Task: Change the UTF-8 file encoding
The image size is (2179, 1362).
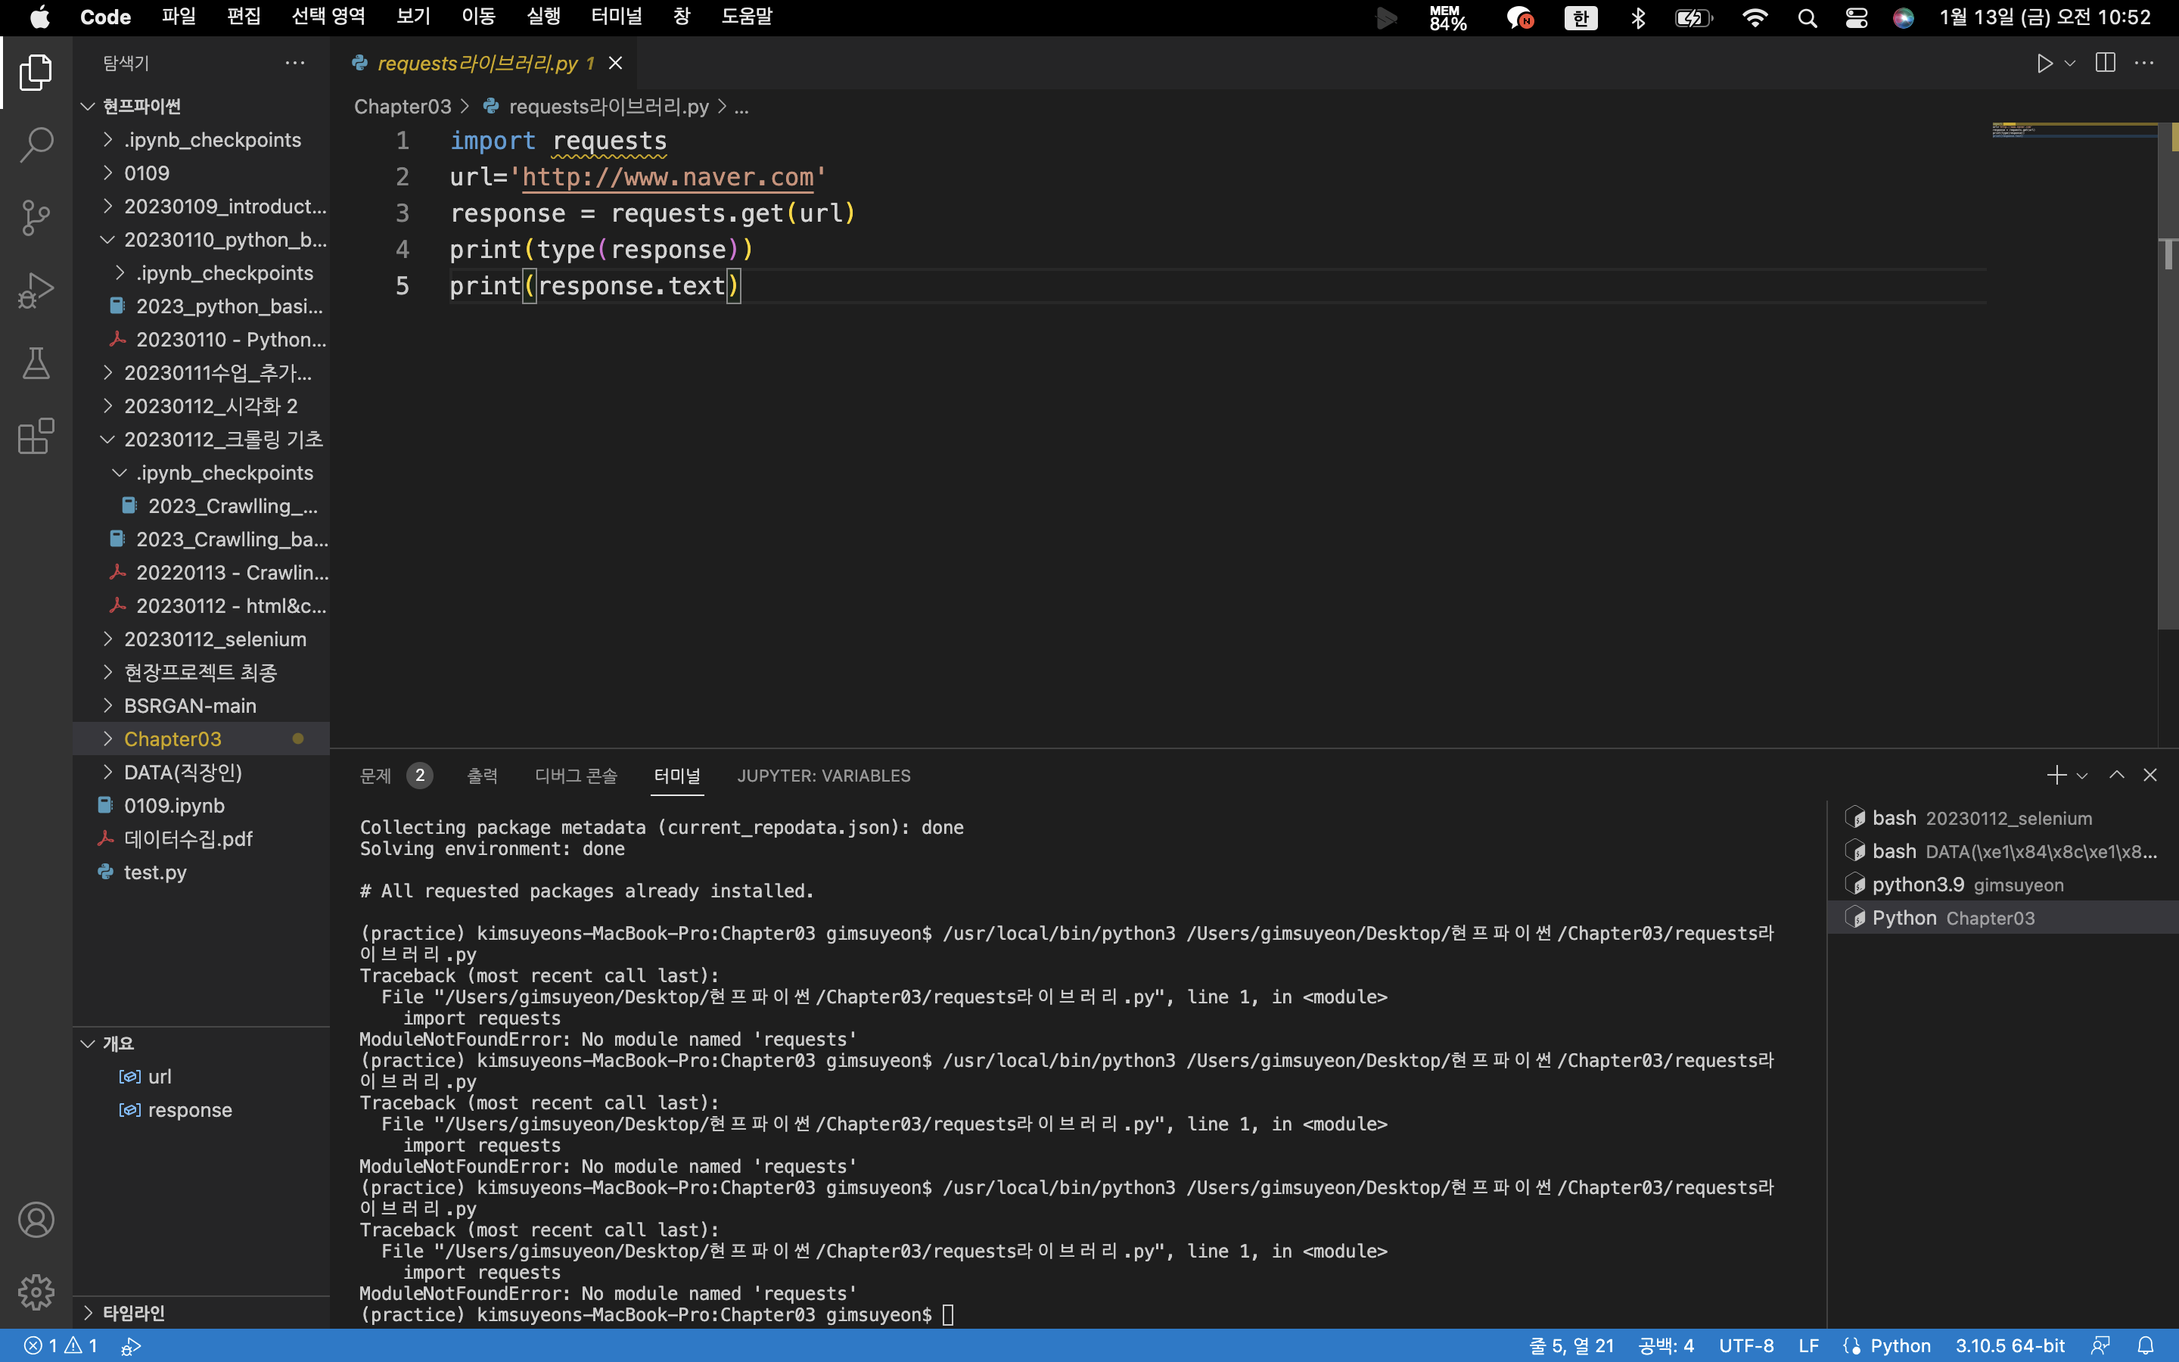Action: point(1746,1346)
